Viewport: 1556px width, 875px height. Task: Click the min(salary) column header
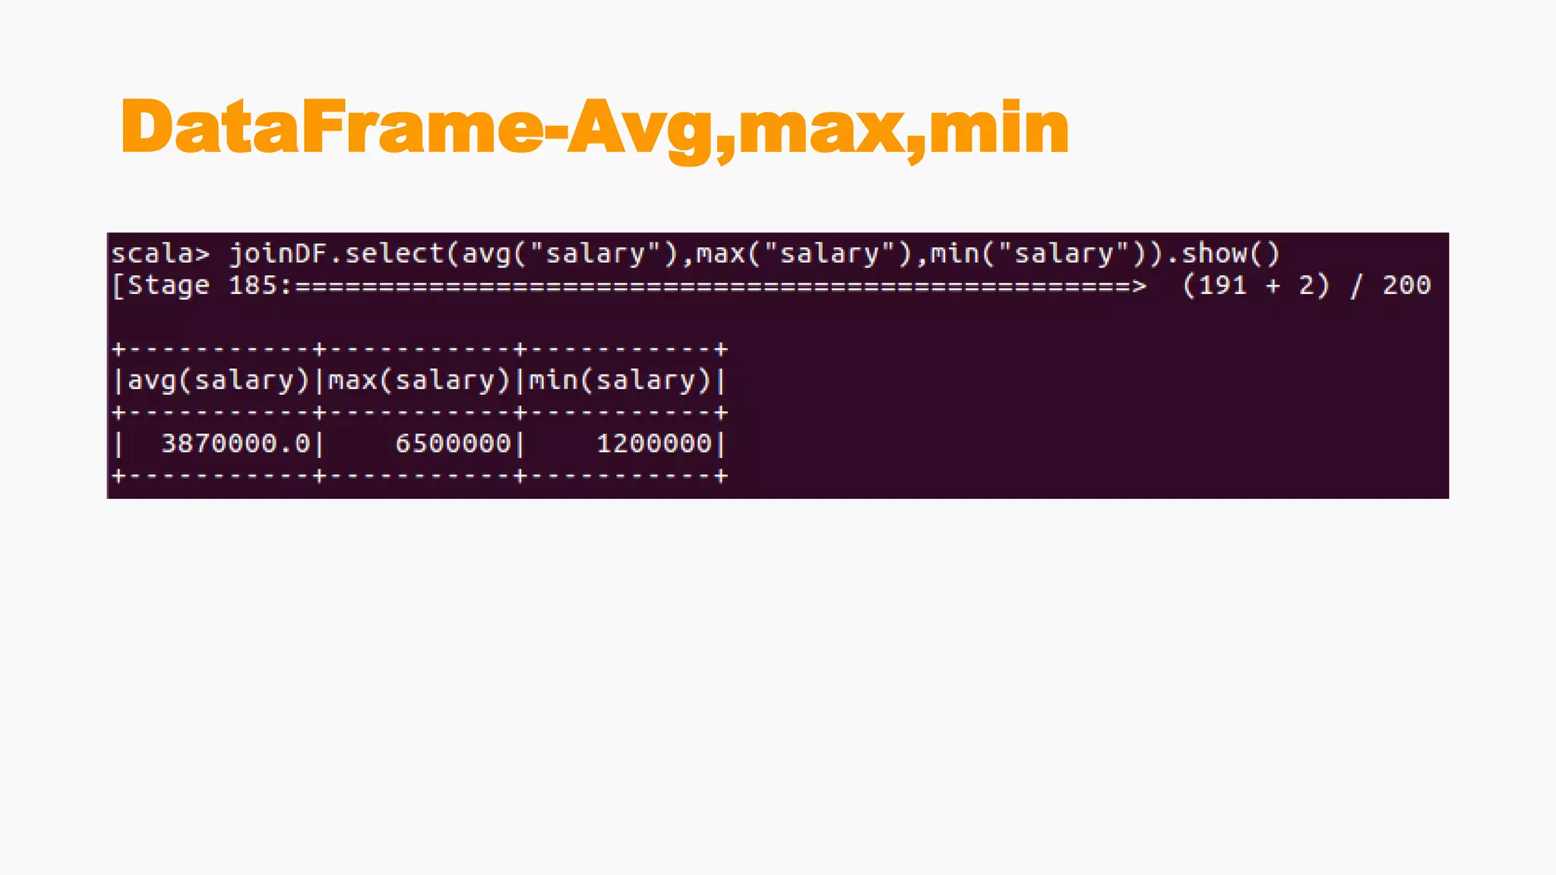[x=619, y=380]
